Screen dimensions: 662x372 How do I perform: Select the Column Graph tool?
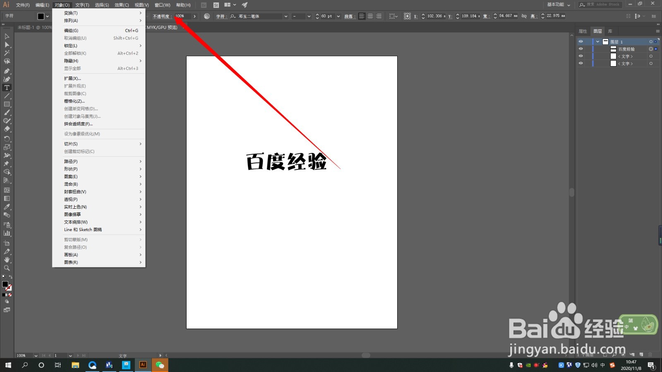[7, 233]
